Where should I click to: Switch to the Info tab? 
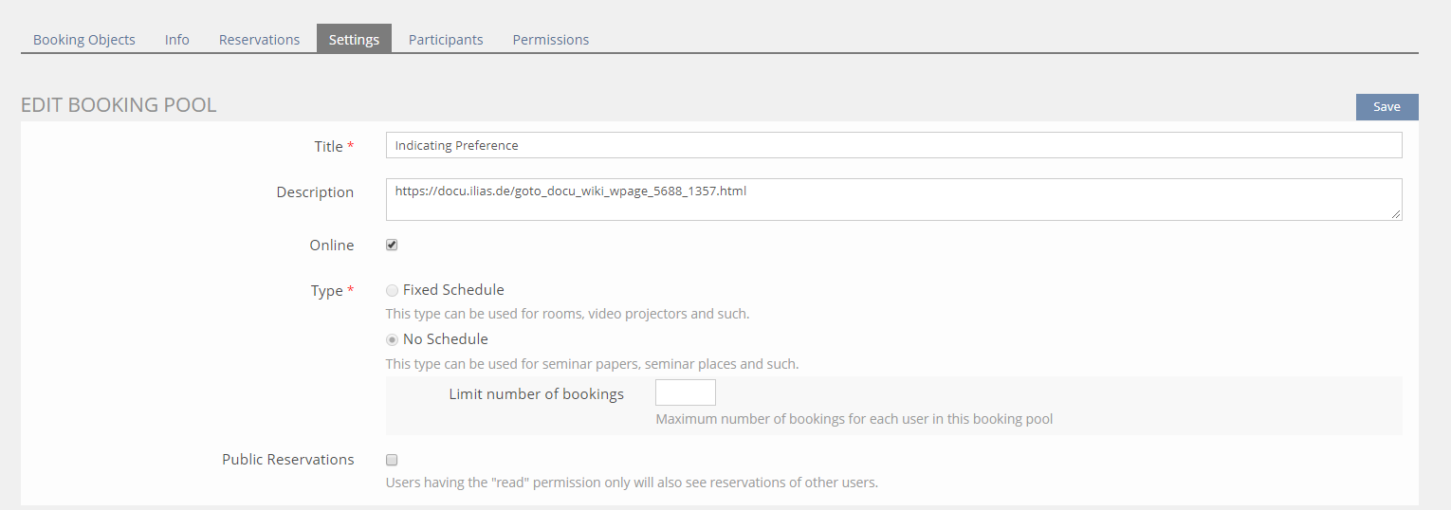(177, 40)
